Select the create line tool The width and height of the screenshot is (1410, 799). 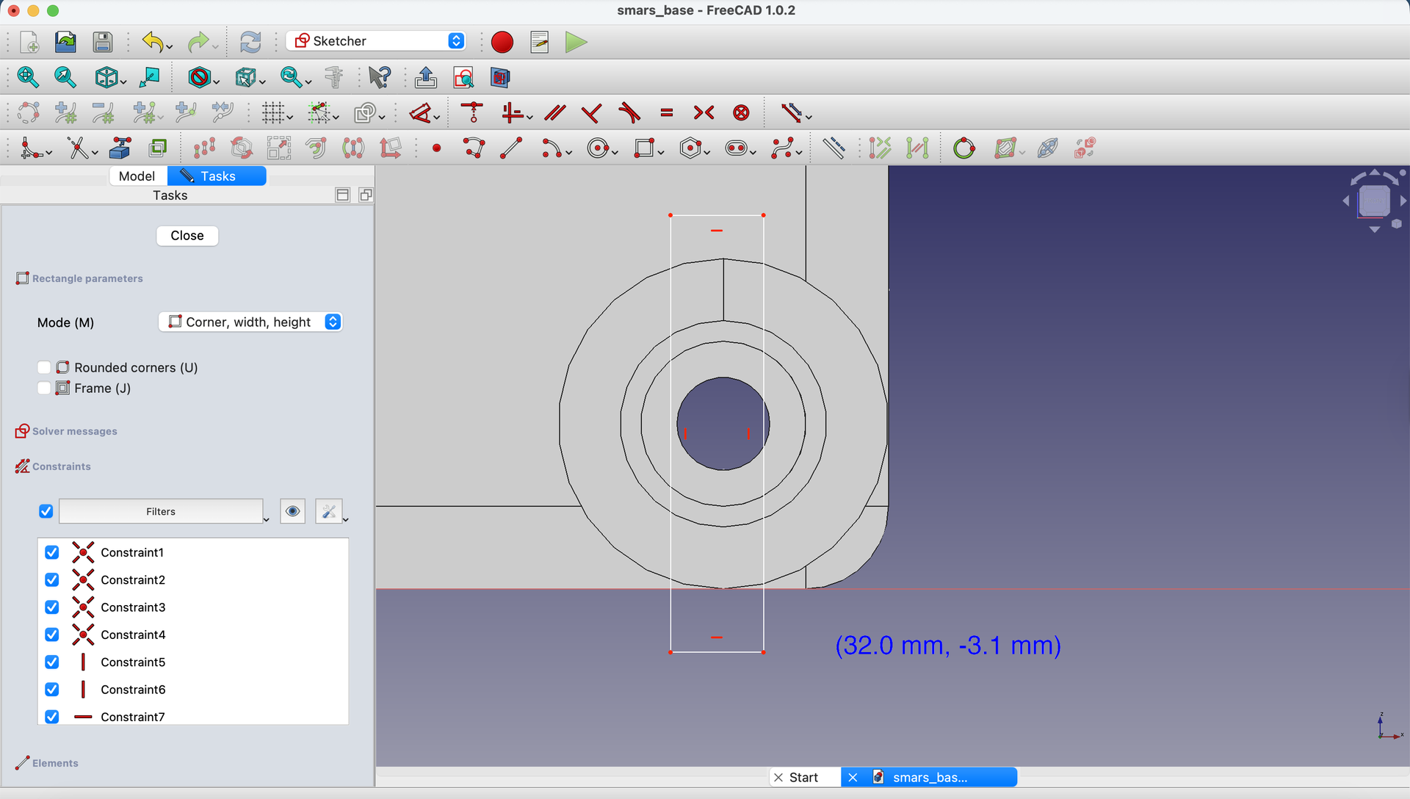[511, 148]
